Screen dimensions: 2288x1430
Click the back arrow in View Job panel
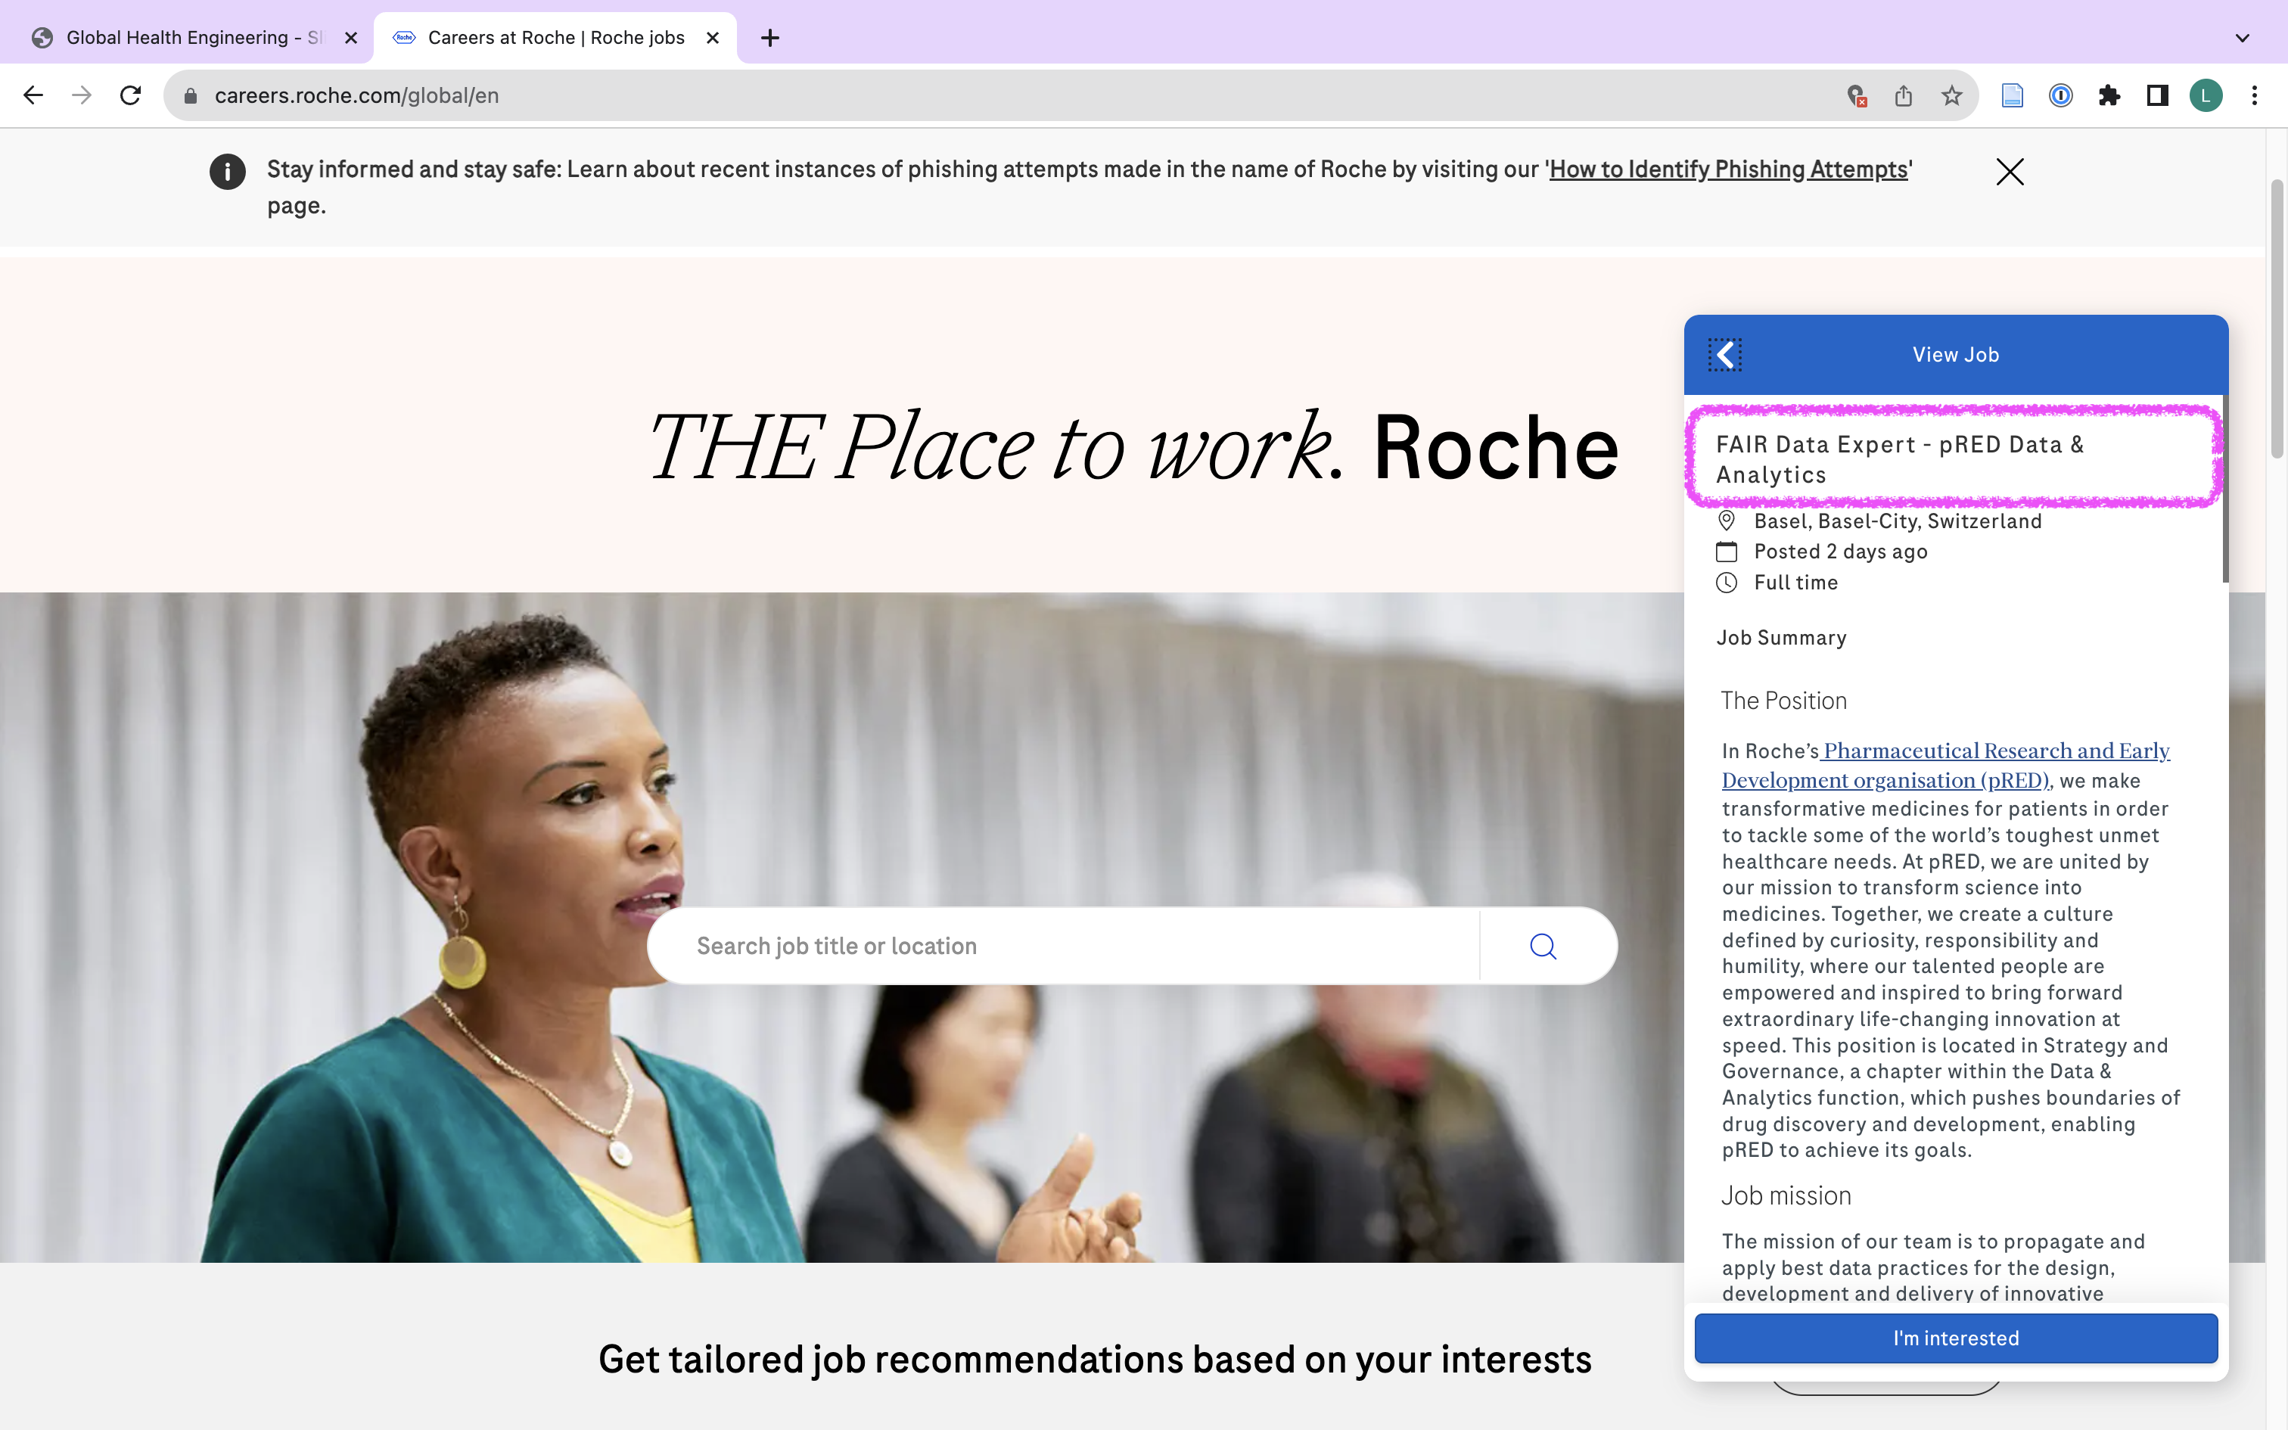(x=1724, y=355)
